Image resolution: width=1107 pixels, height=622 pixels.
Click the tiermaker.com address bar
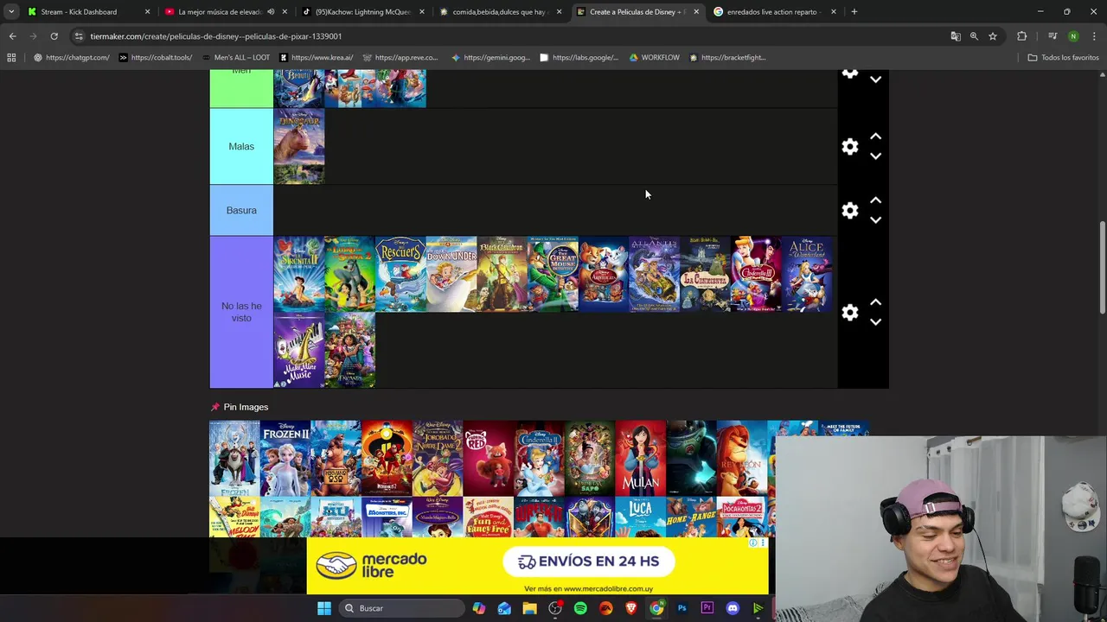[510, 36]
